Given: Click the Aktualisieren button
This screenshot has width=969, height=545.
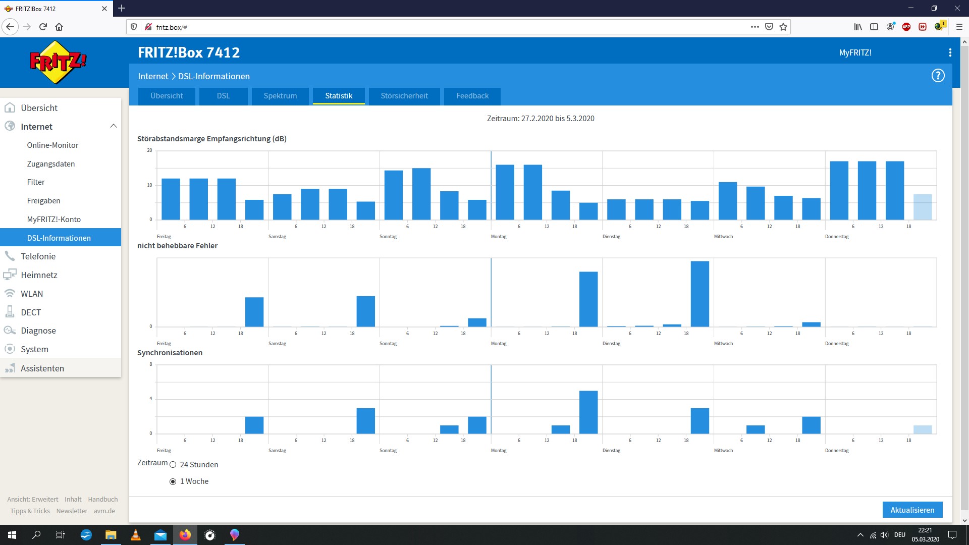Looking at the screenshot, I should 912,510.
